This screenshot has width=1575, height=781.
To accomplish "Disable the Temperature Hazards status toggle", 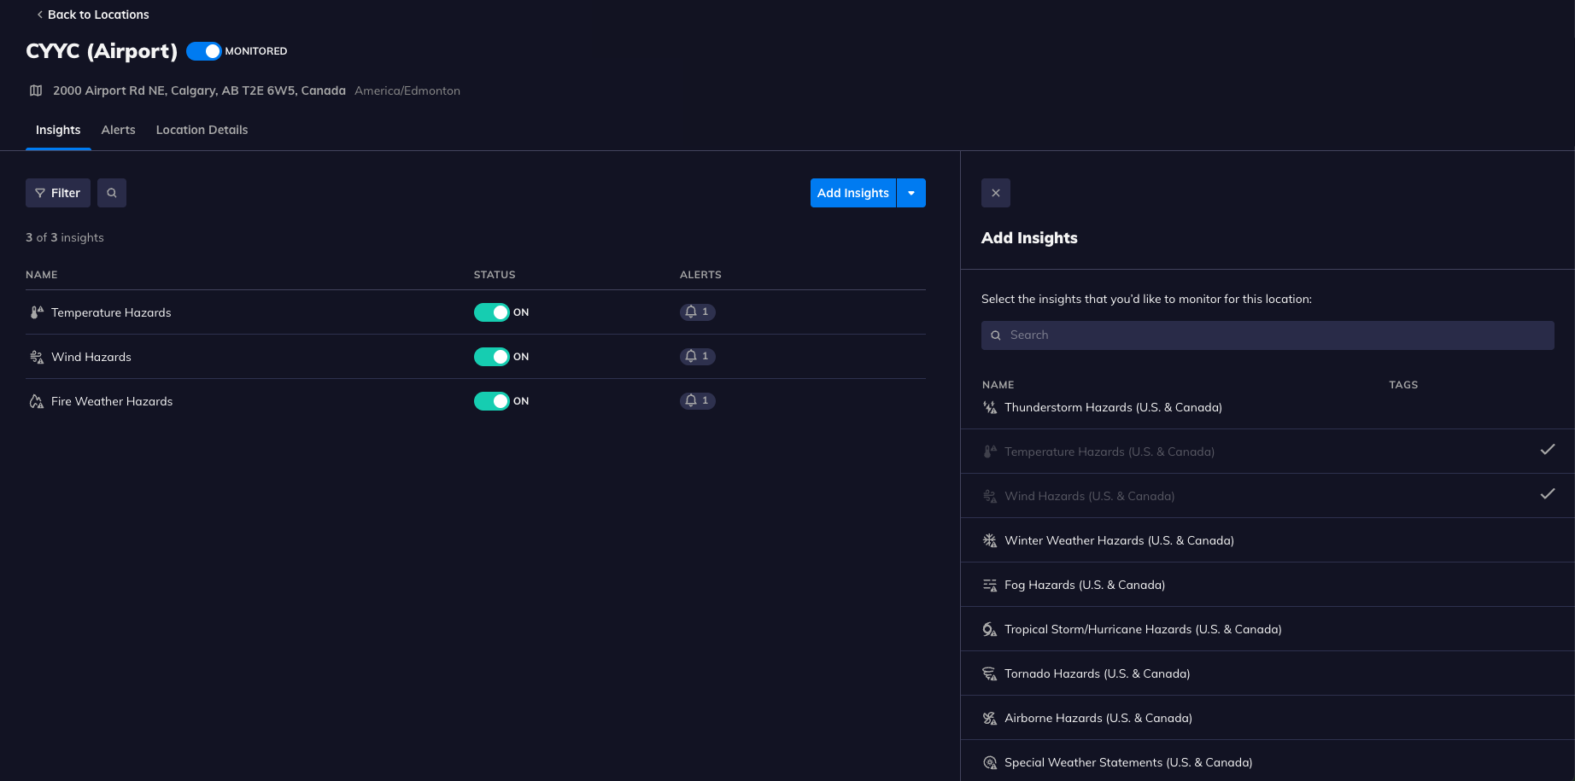I will 491,312.
